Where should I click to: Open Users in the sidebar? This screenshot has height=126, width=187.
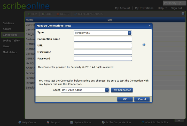click(x=6, y=46)
